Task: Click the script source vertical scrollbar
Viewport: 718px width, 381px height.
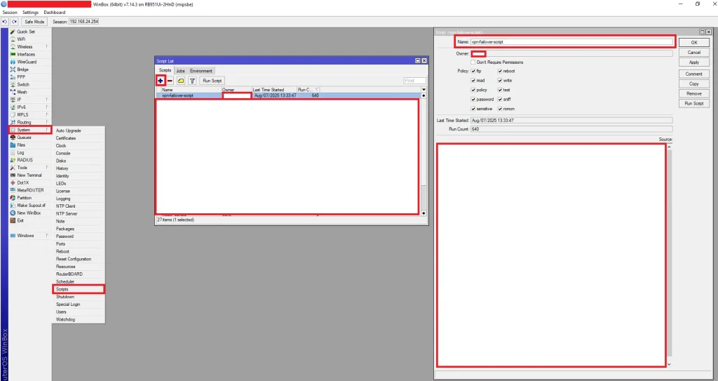Action: pos(669,253)
